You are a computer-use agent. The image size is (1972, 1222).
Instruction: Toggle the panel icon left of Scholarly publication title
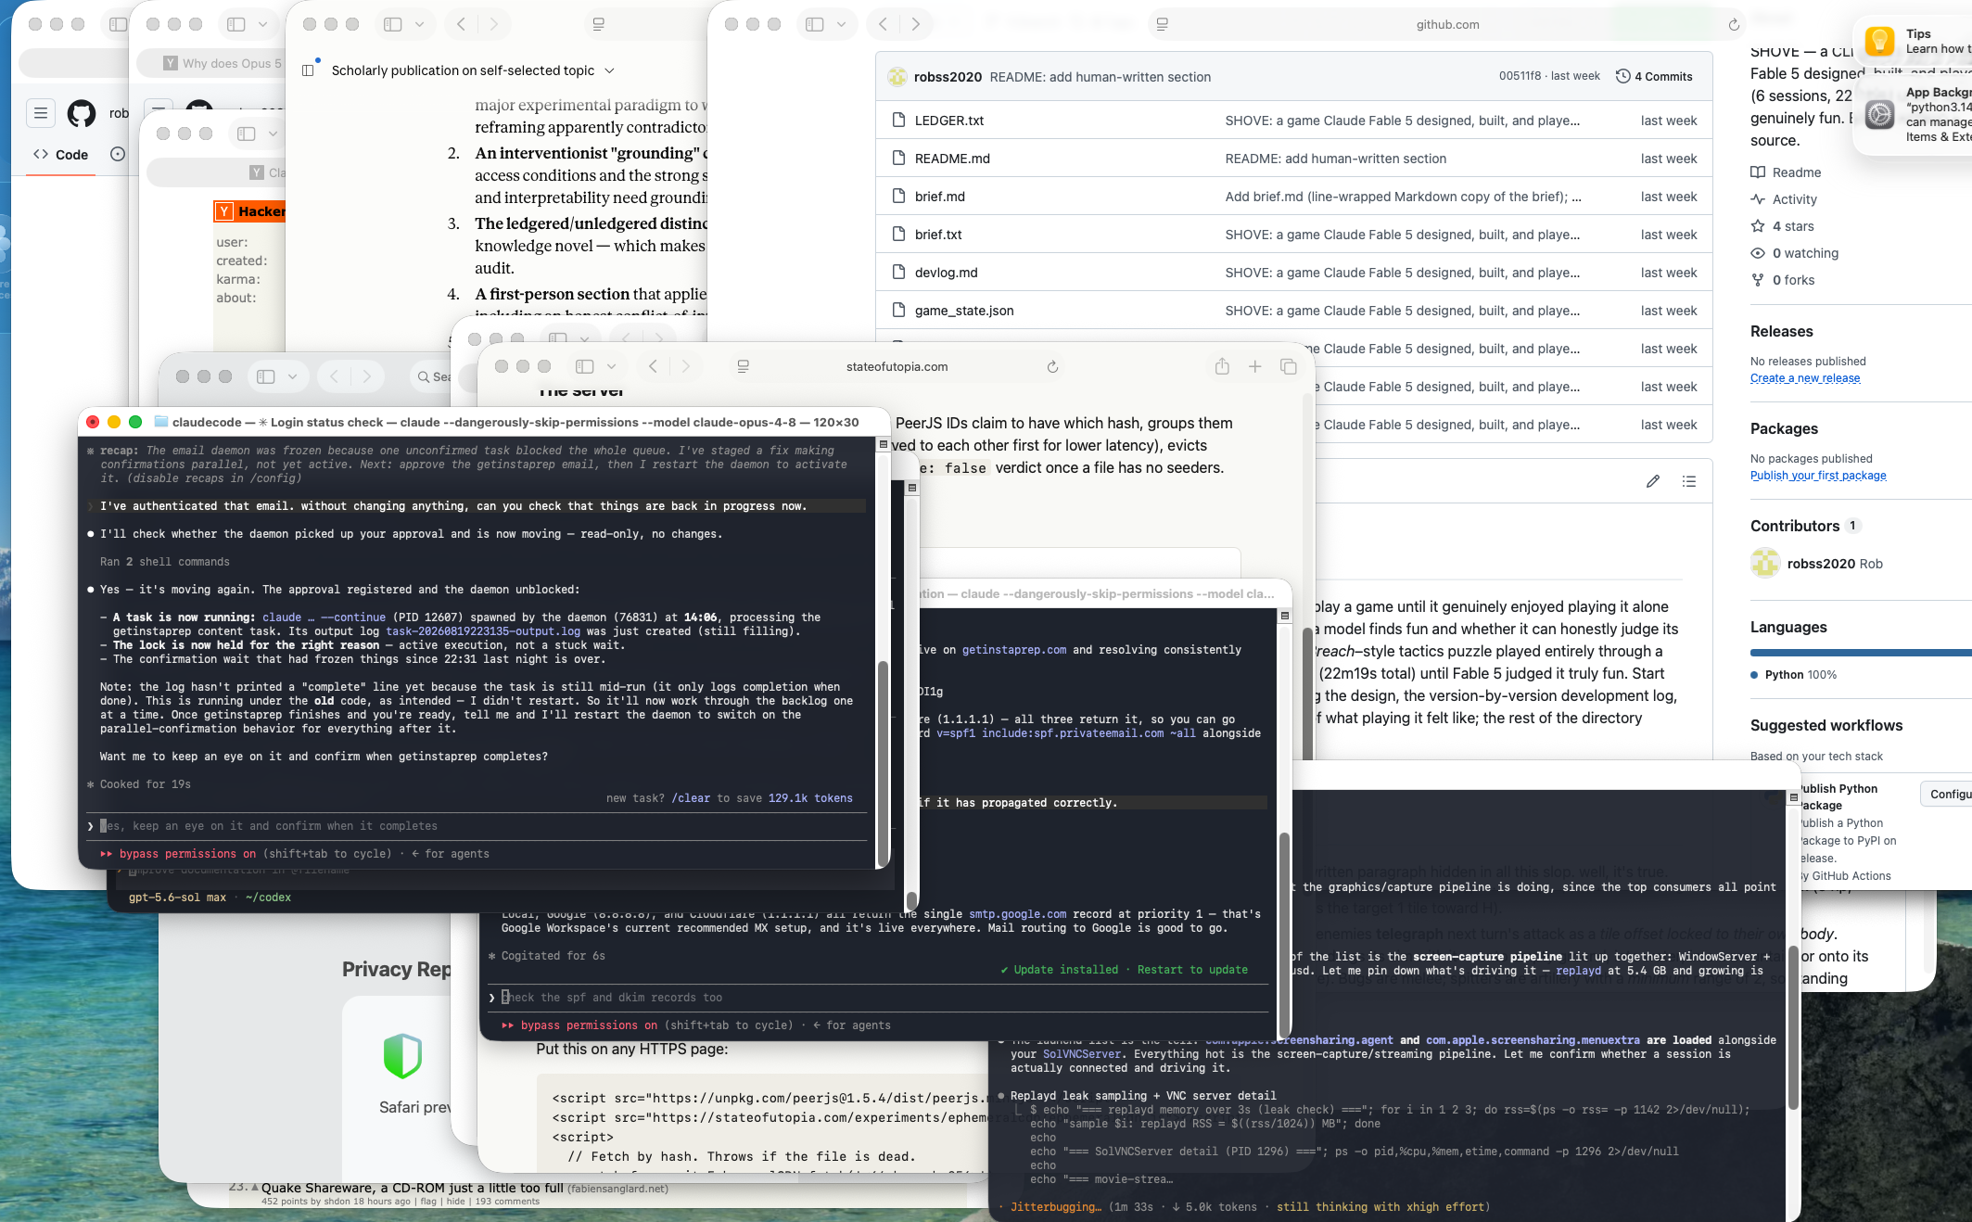309,70
